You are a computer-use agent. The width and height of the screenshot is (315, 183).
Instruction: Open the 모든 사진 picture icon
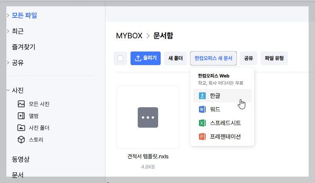click(x=21, y=104)
